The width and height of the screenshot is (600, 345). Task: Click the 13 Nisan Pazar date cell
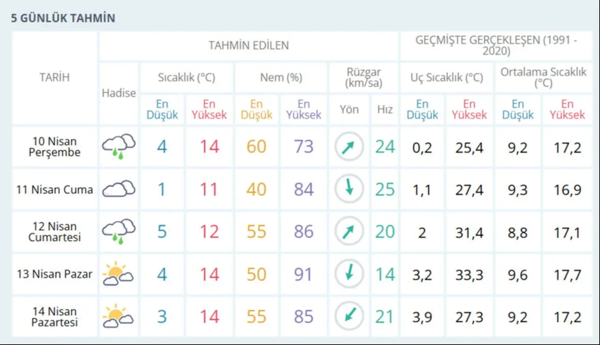[x=54, y=274]
